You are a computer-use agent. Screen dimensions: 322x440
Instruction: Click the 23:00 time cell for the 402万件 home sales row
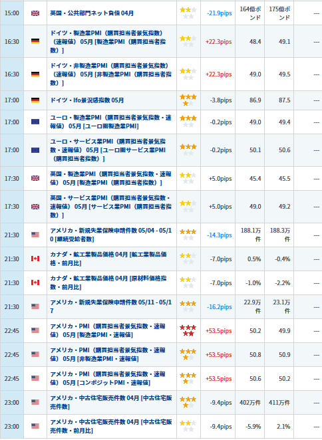pyautogui.click(x=12, y=402)
